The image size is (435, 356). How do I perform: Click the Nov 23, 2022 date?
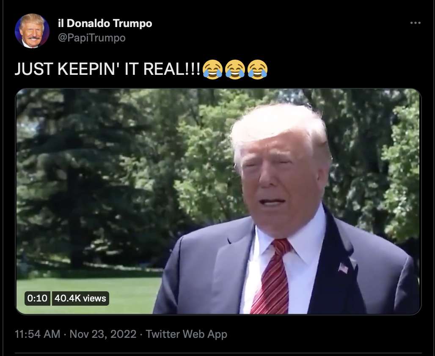point(103,334)
